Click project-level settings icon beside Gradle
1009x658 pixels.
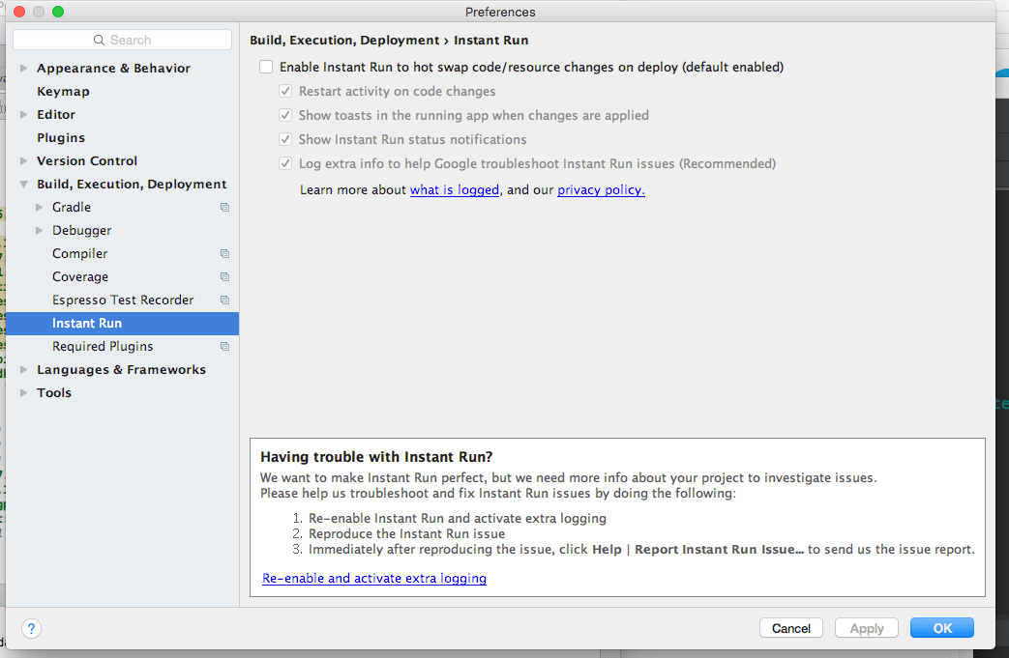click(224, 207)
